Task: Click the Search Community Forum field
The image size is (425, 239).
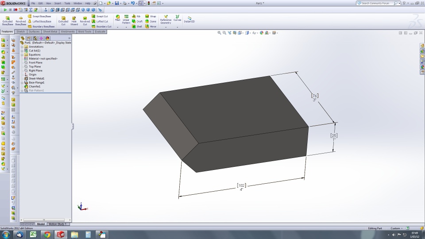Action: tap(377, 3)
